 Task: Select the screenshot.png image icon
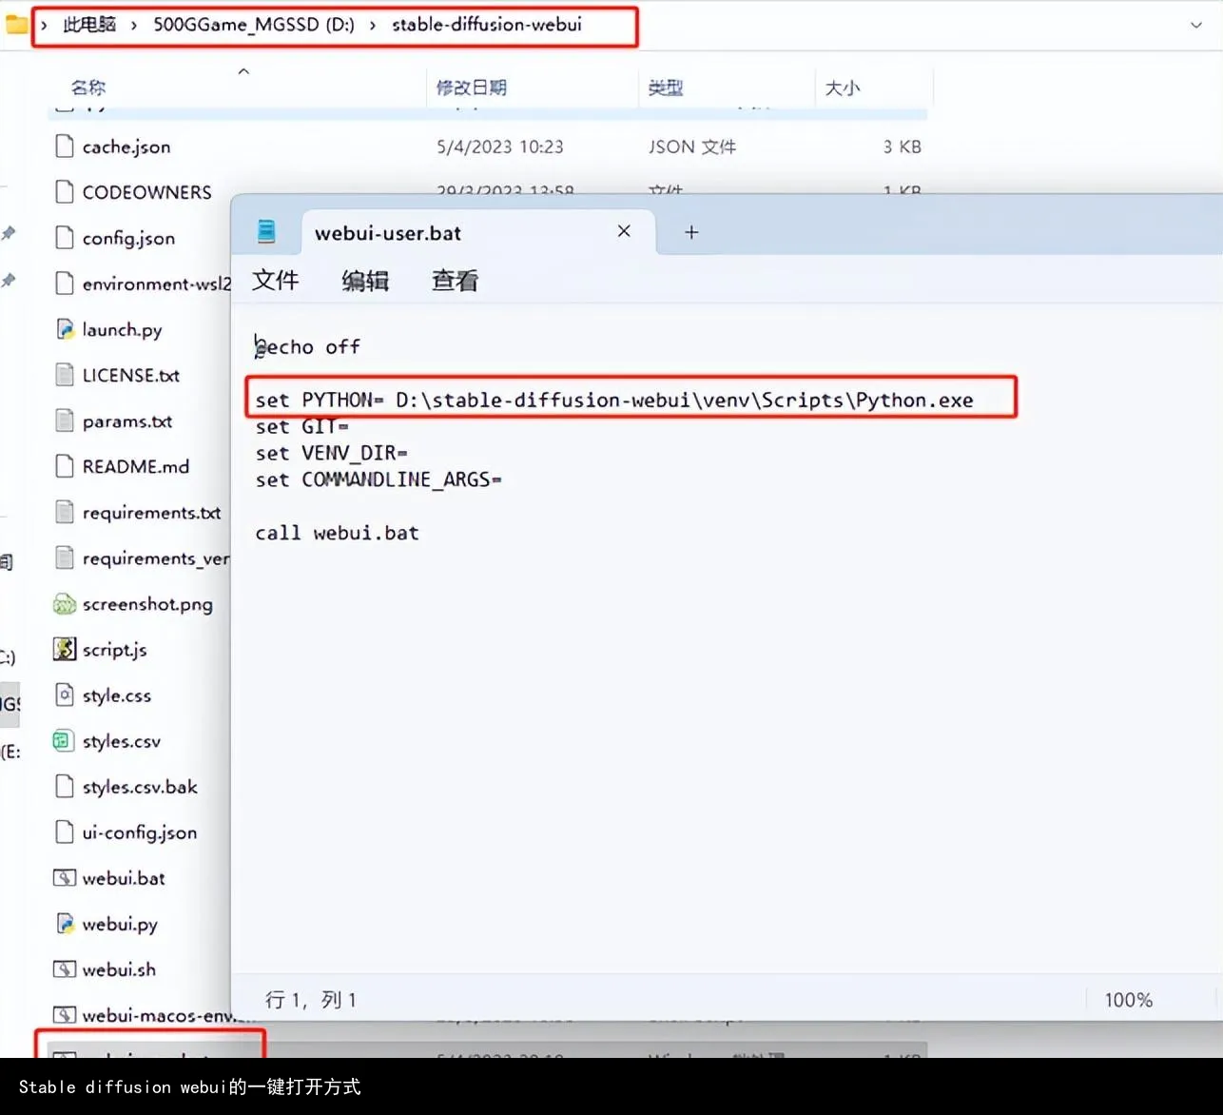pyautogui.click(x=65, y=604)
